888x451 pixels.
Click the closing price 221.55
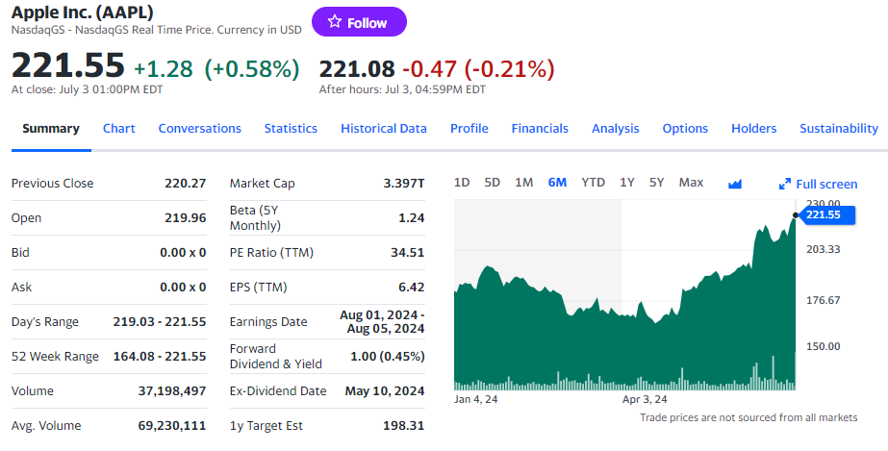[x=68, y=65]
